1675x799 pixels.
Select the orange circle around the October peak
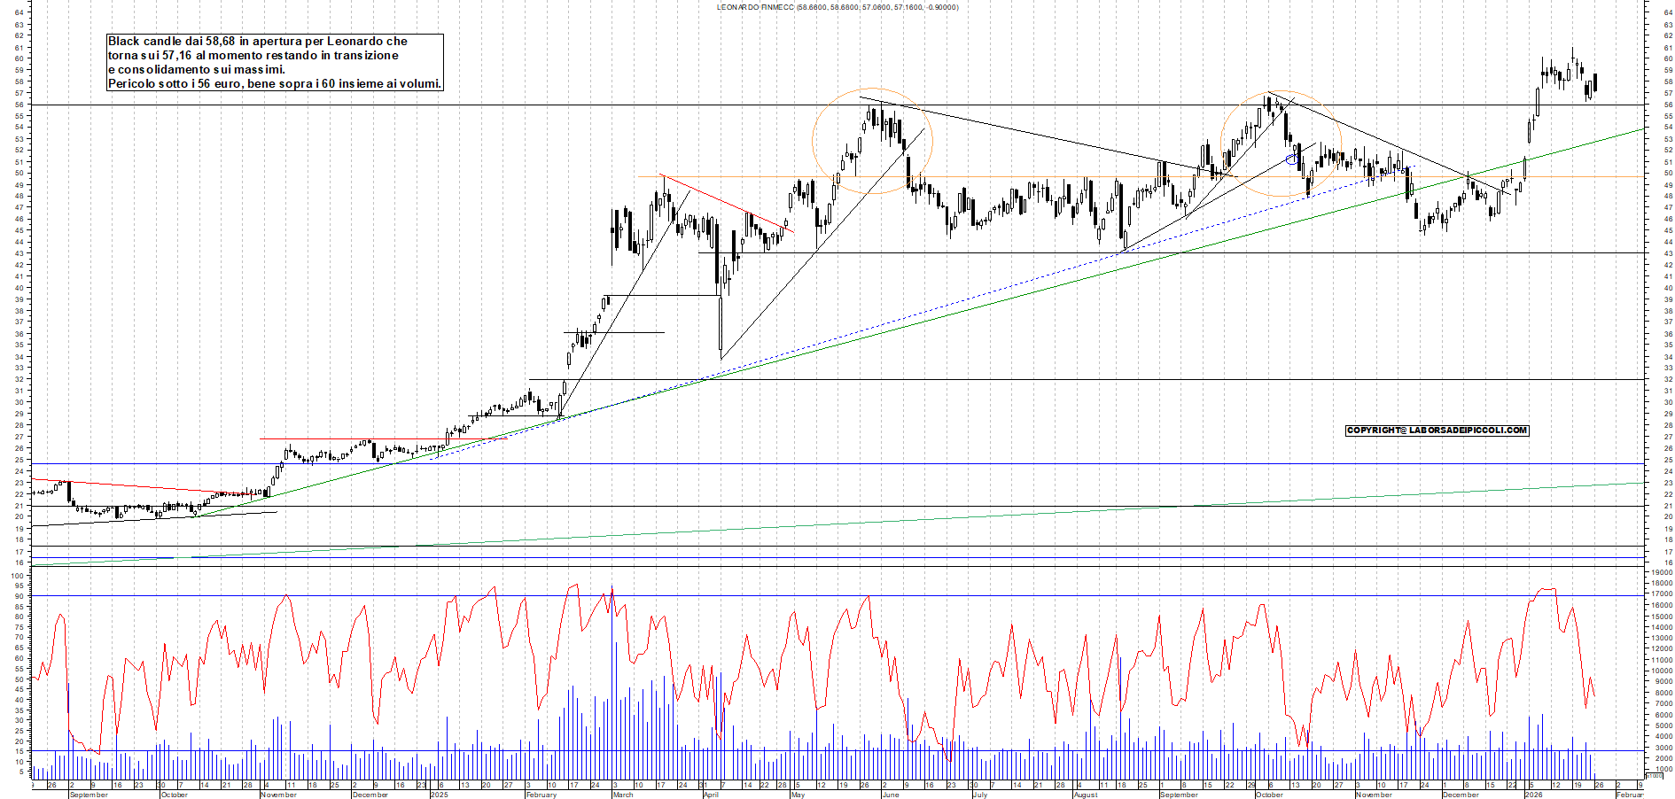pyautogui.click(x=1223, y=142)
